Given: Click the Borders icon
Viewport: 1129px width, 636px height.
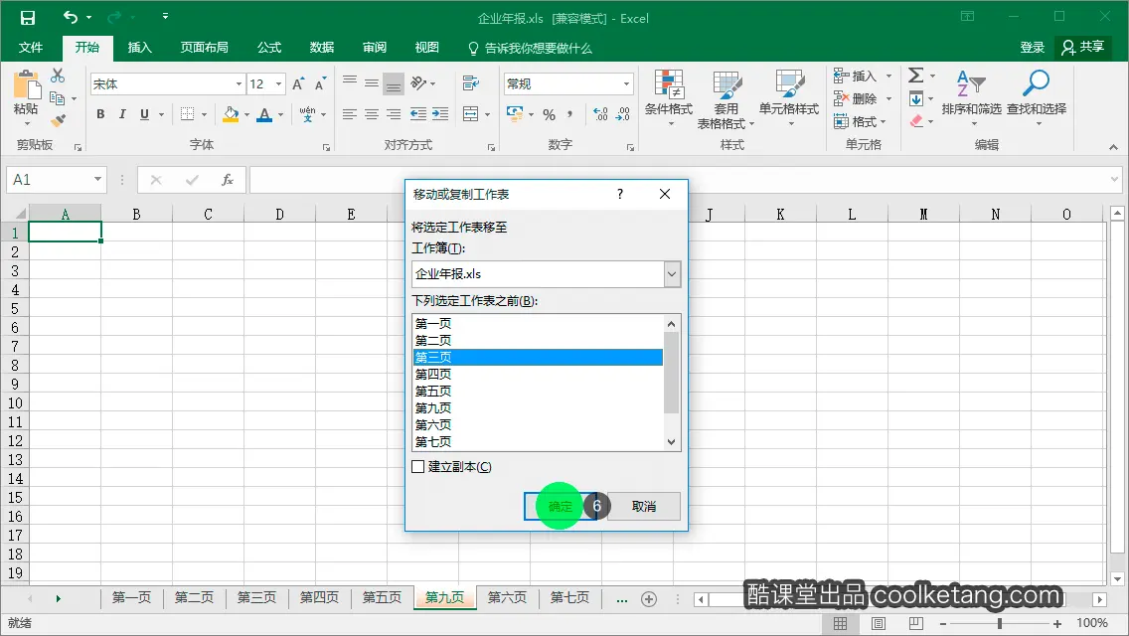Looking at the screenshot, I should 187,114.
